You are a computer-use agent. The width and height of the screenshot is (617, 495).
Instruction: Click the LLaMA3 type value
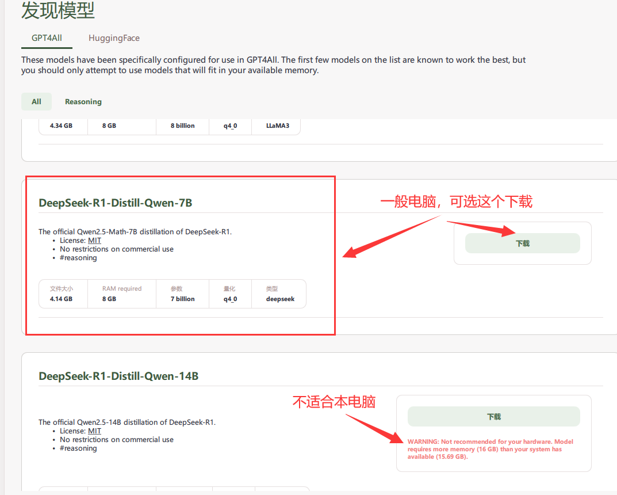pos(278,125)
